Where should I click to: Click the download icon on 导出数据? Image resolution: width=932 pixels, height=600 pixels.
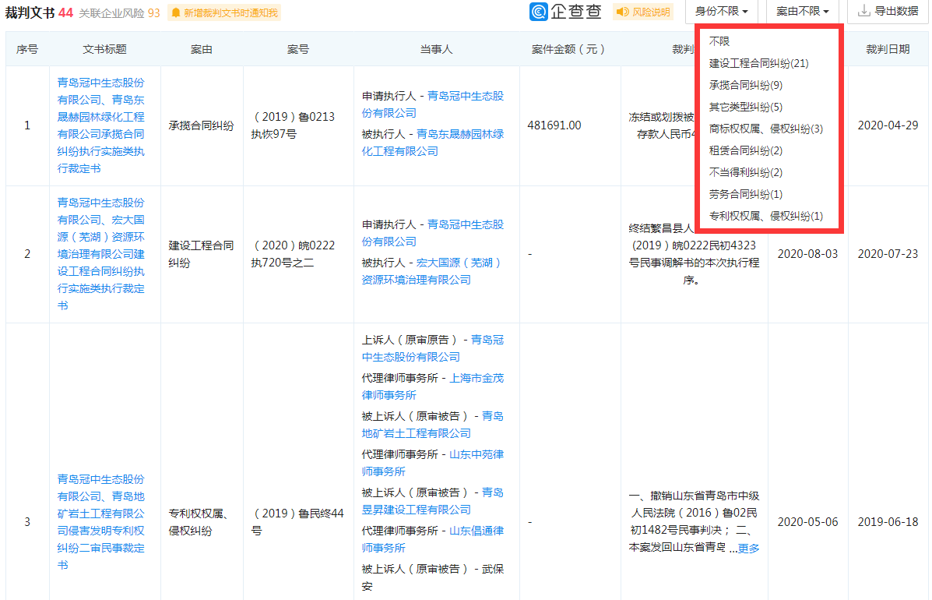(863, 11)
